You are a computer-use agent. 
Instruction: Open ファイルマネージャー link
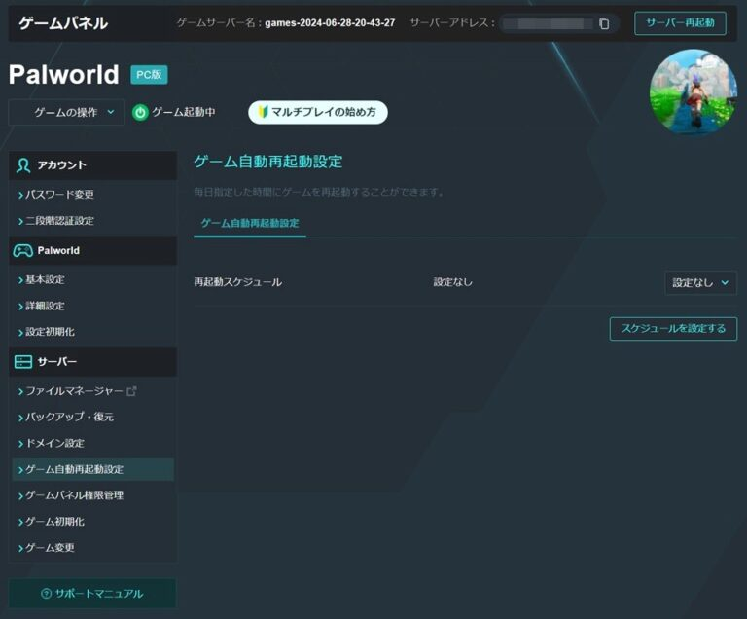click(74, 391)
